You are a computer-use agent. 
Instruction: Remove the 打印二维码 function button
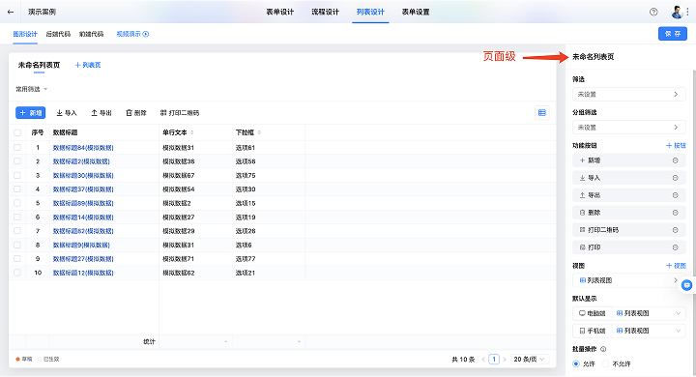click(x=675, y=230)
